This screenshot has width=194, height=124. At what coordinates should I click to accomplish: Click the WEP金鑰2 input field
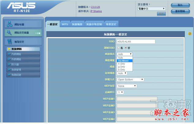click(x=137, y=106)
